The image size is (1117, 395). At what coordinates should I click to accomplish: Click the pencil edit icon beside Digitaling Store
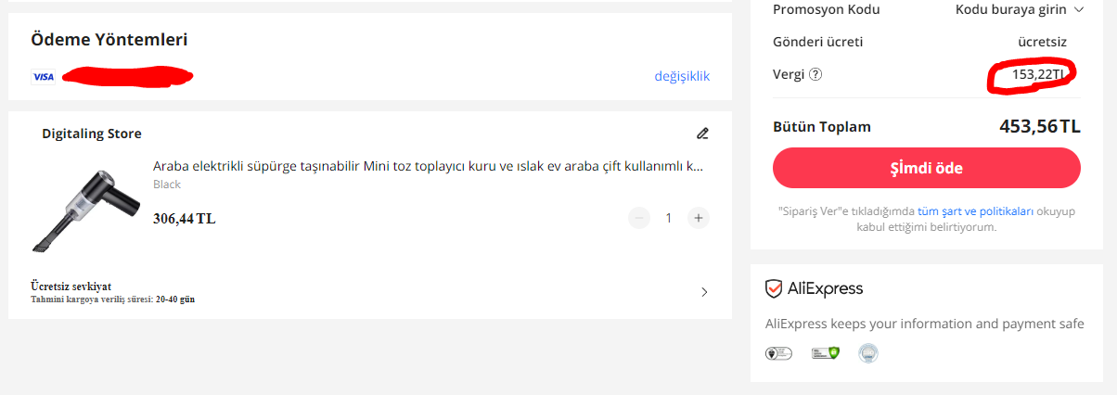[x=702, y=134]
